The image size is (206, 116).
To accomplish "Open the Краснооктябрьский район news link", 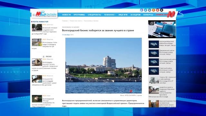I will tap(167, 43).
